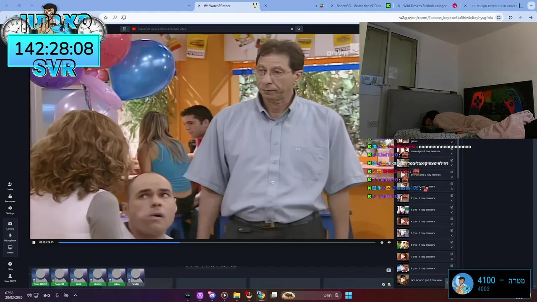The height and width of the screenshot is (302, 537).
Task: Select the nikas participant avatar
Action: (117, 277)
